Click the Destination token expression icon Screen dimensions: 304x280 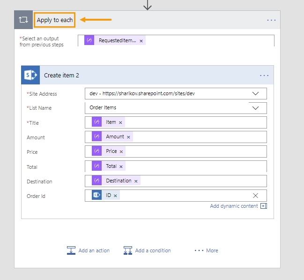click(x=97, y=181)
